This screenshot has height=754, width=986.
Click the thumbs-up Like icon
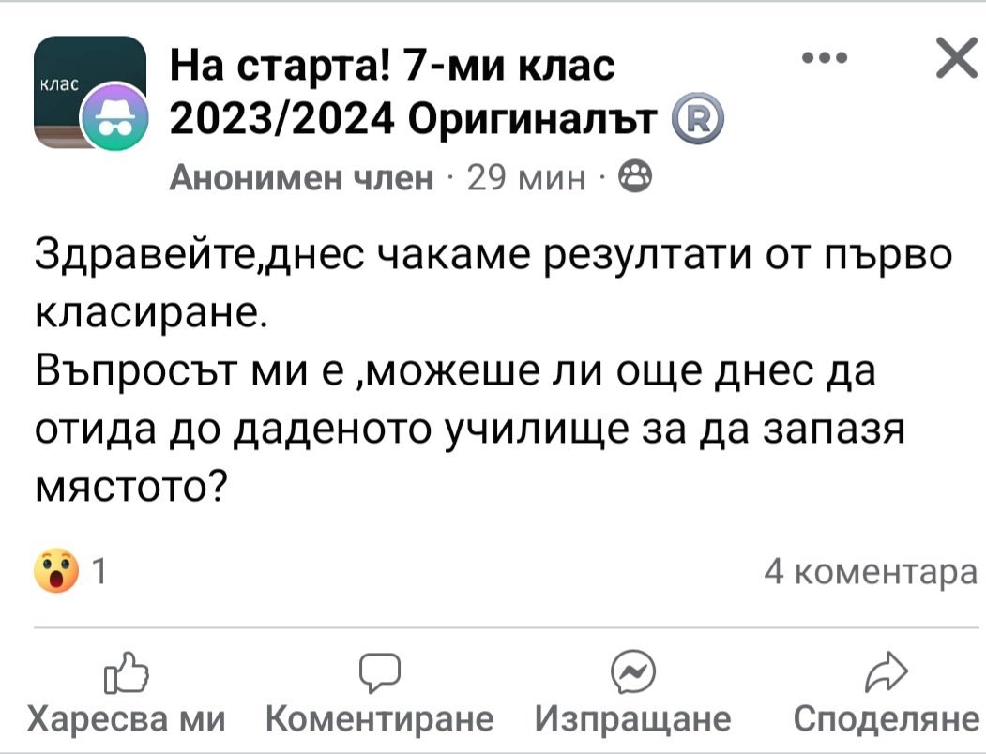(x=127, y=672)
